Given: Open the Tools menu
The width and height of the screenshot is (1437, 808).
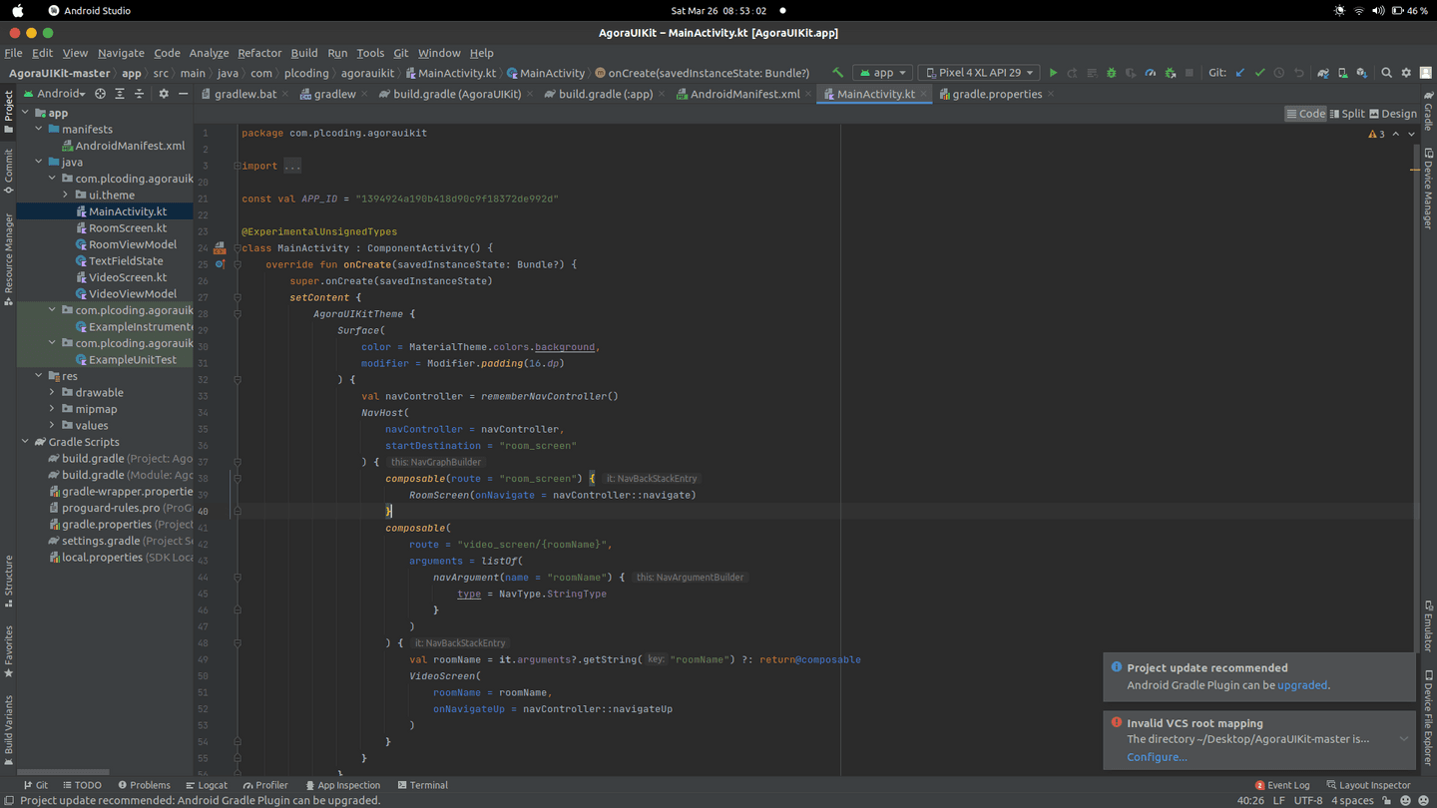Looking at the screenshot, I should coord(370,53).
